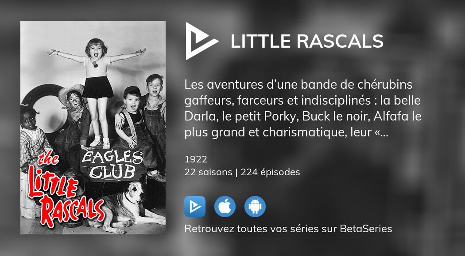Click the Eagles Club sign on poster
Screen dimensions: 465x256
coord(112,165)
